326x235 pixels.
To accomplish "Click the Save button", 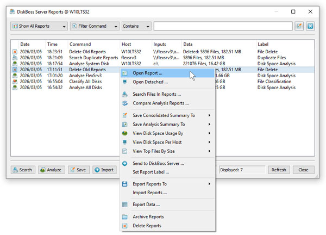I will pyautogui.click(x=79, y=170).
